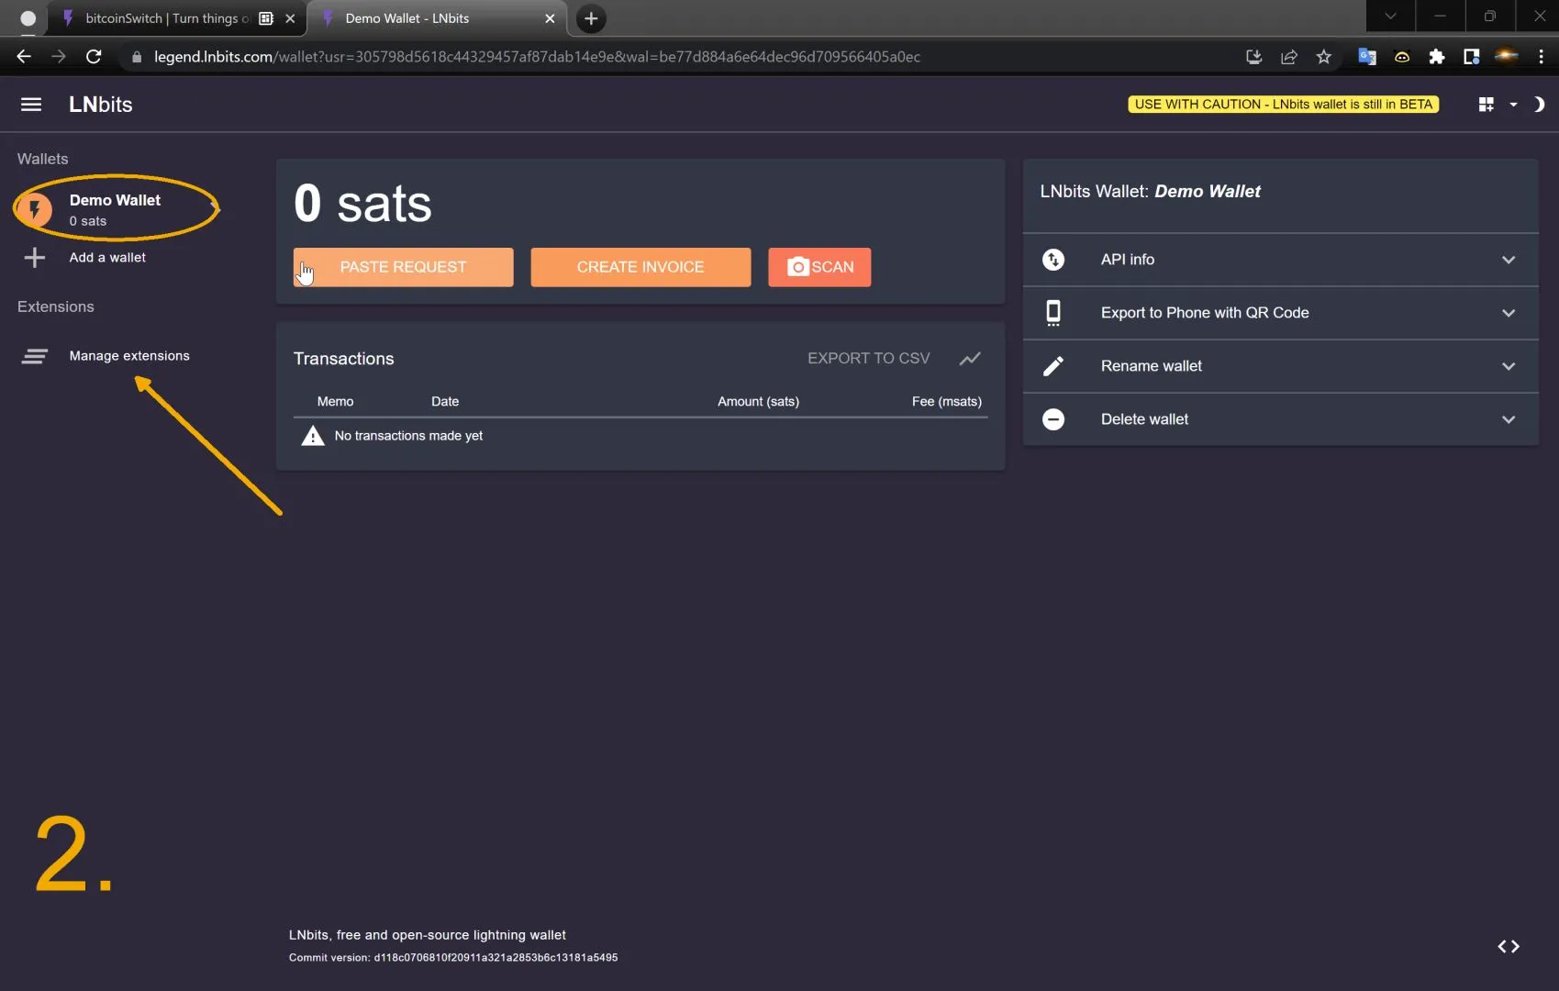Open the theme selector grid icon
1559x991 pixels.
pyautogui.click(x=1487, y=105)
